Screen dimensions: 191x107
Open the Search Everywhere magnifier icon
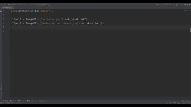point(185,5)
